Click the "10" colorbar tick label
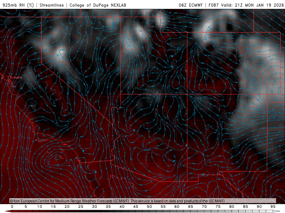This screenshot has width=285, height=213. tap(40, 207)
